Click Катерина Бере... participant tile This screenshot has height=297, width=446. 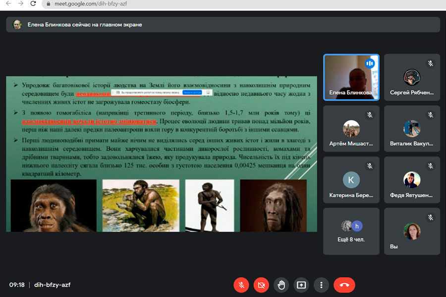point(351,180)
